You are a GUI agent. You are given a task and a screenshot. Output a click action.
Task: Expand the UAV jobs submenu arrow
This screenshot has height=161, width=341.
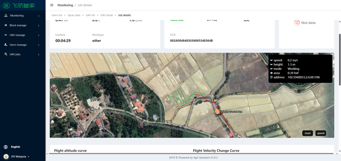[39, 55]
